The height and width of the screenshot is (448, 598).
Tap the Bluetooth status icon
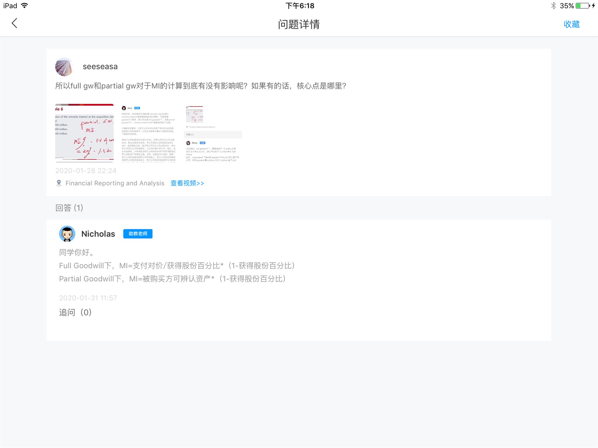click(553, 6)
